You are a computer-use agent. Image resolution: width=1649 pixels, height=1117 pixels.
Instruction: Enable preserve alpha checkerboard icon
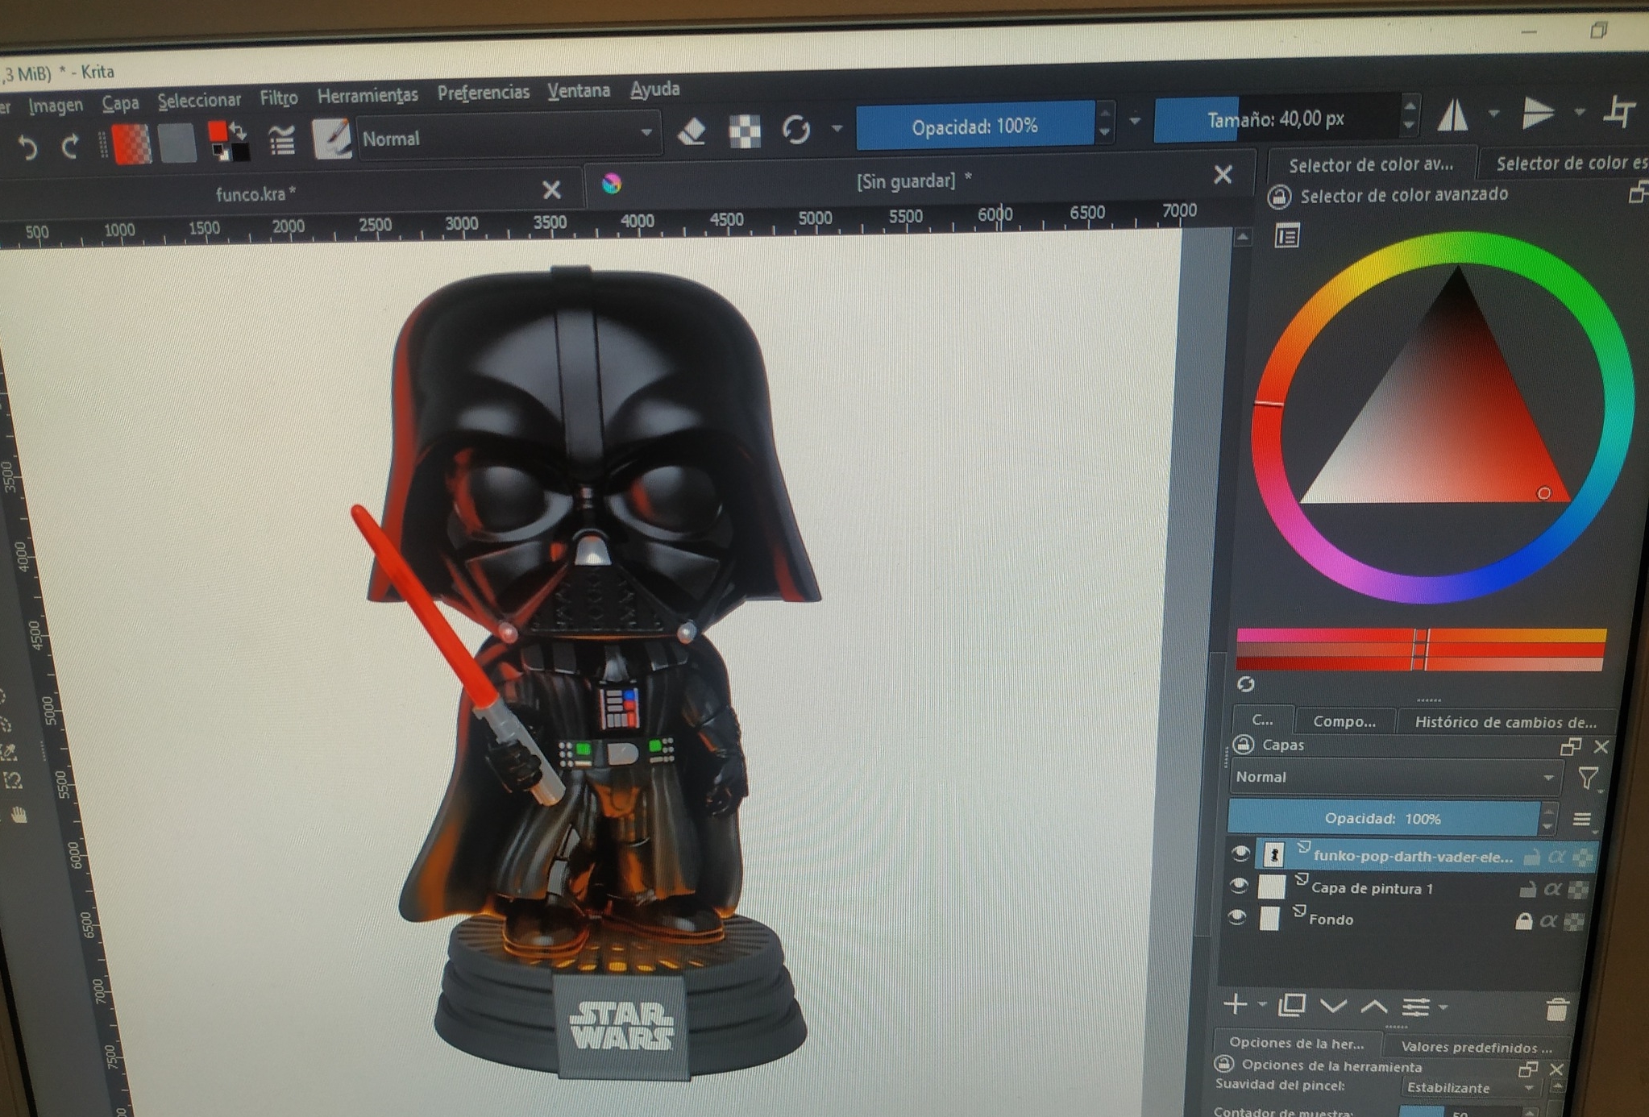coord(744,131)
